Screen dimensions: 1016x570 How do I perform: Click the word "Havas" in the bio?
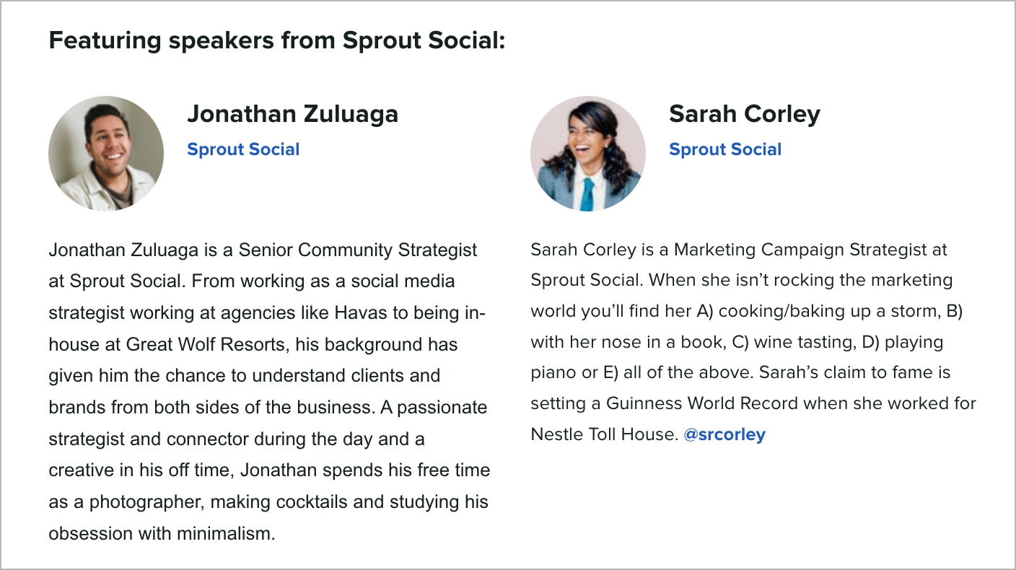[362, 312]
